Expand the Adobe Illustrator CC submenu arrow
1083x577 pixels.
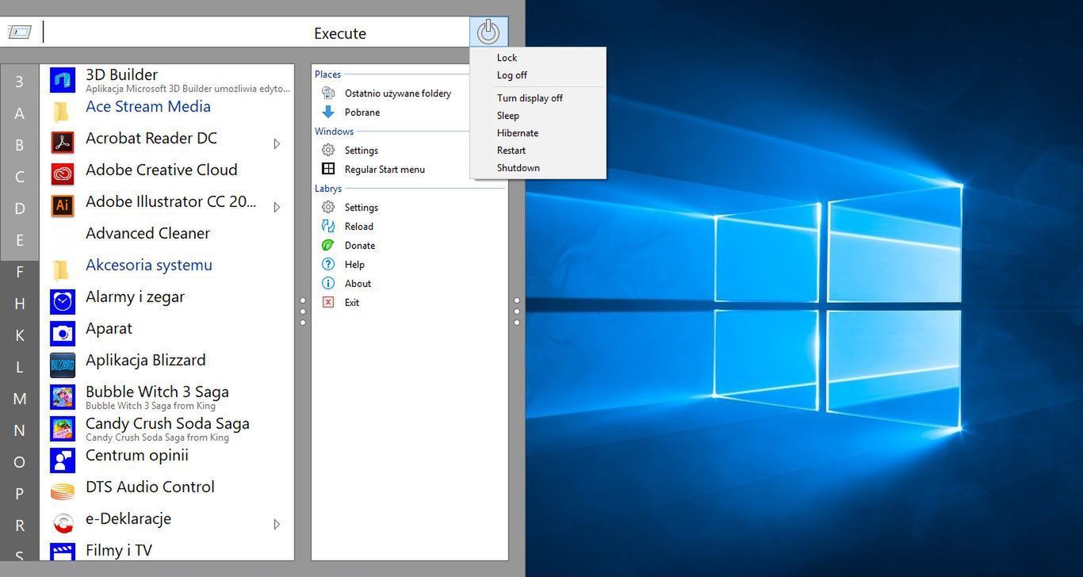click(277, 207)
